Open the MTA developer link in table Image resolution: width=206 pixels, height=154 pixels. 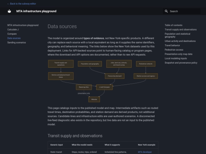[x=145, y=152]
